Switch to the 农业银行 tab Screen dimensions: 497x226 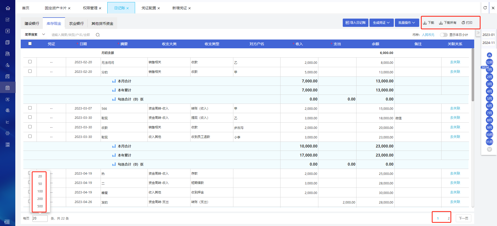click(76, 24)
